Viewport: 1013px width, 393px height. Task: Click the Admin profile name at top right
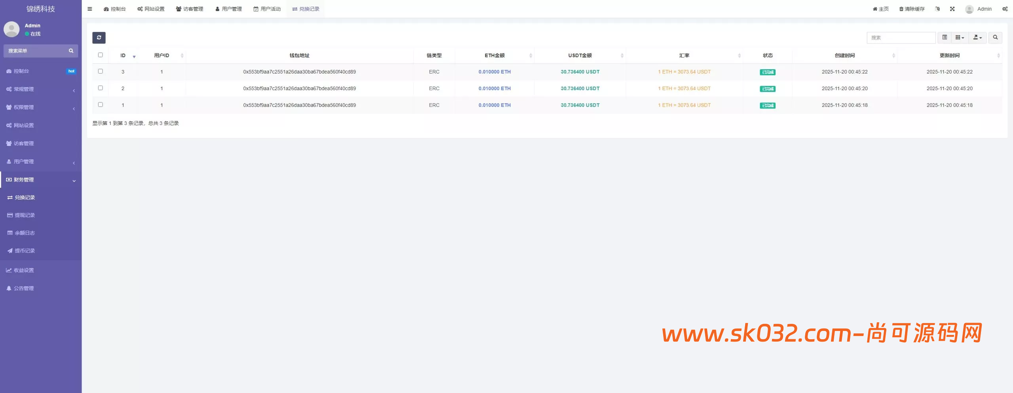pos(984,9)
